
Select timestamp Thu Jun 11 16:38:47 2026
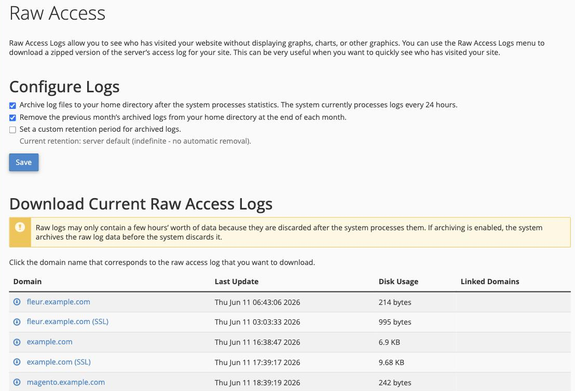tap(257, 342)
